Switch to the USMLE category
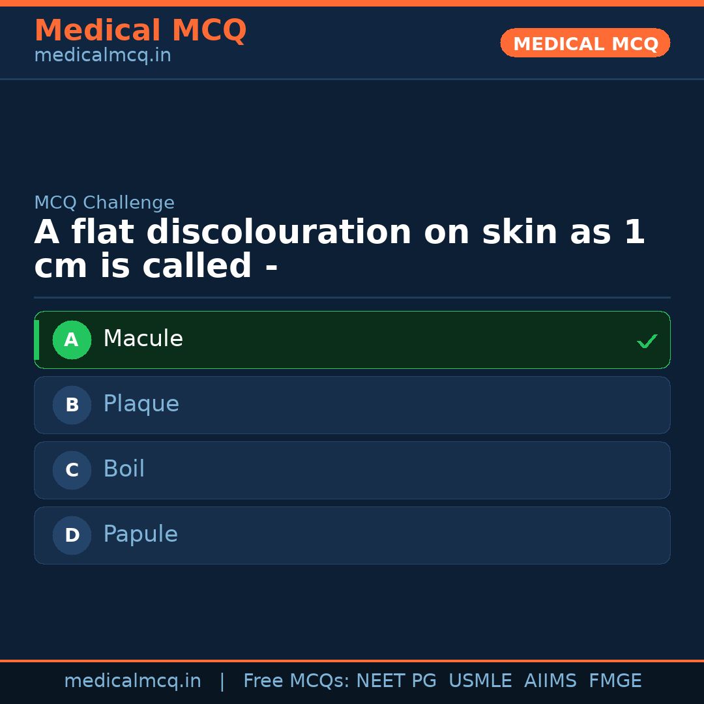Screen dimensions: 704x704 click(480, 681)
